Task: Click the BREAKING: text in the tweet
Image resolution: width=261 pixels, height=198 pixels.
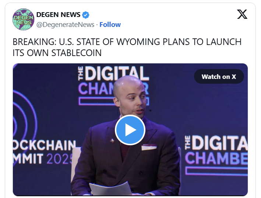Action: point(35,42)
